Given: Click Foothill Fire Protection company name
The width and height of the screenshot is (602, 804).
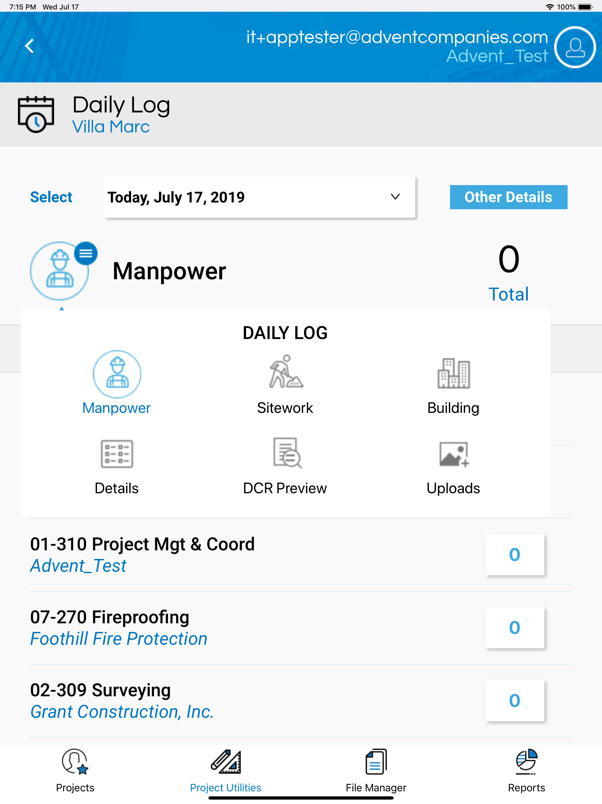Looking at the screenshot, I should tap(119, 639).
